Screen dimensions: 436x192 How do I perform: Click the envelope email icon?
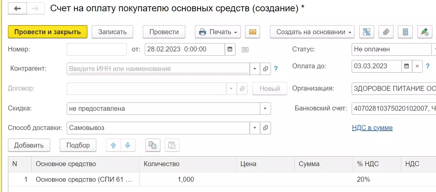coord(252,32)
